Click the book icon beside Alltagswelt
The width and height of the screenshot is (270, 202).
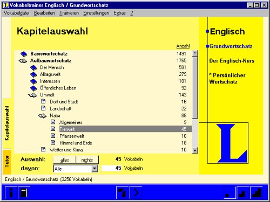tap(33, 74)
